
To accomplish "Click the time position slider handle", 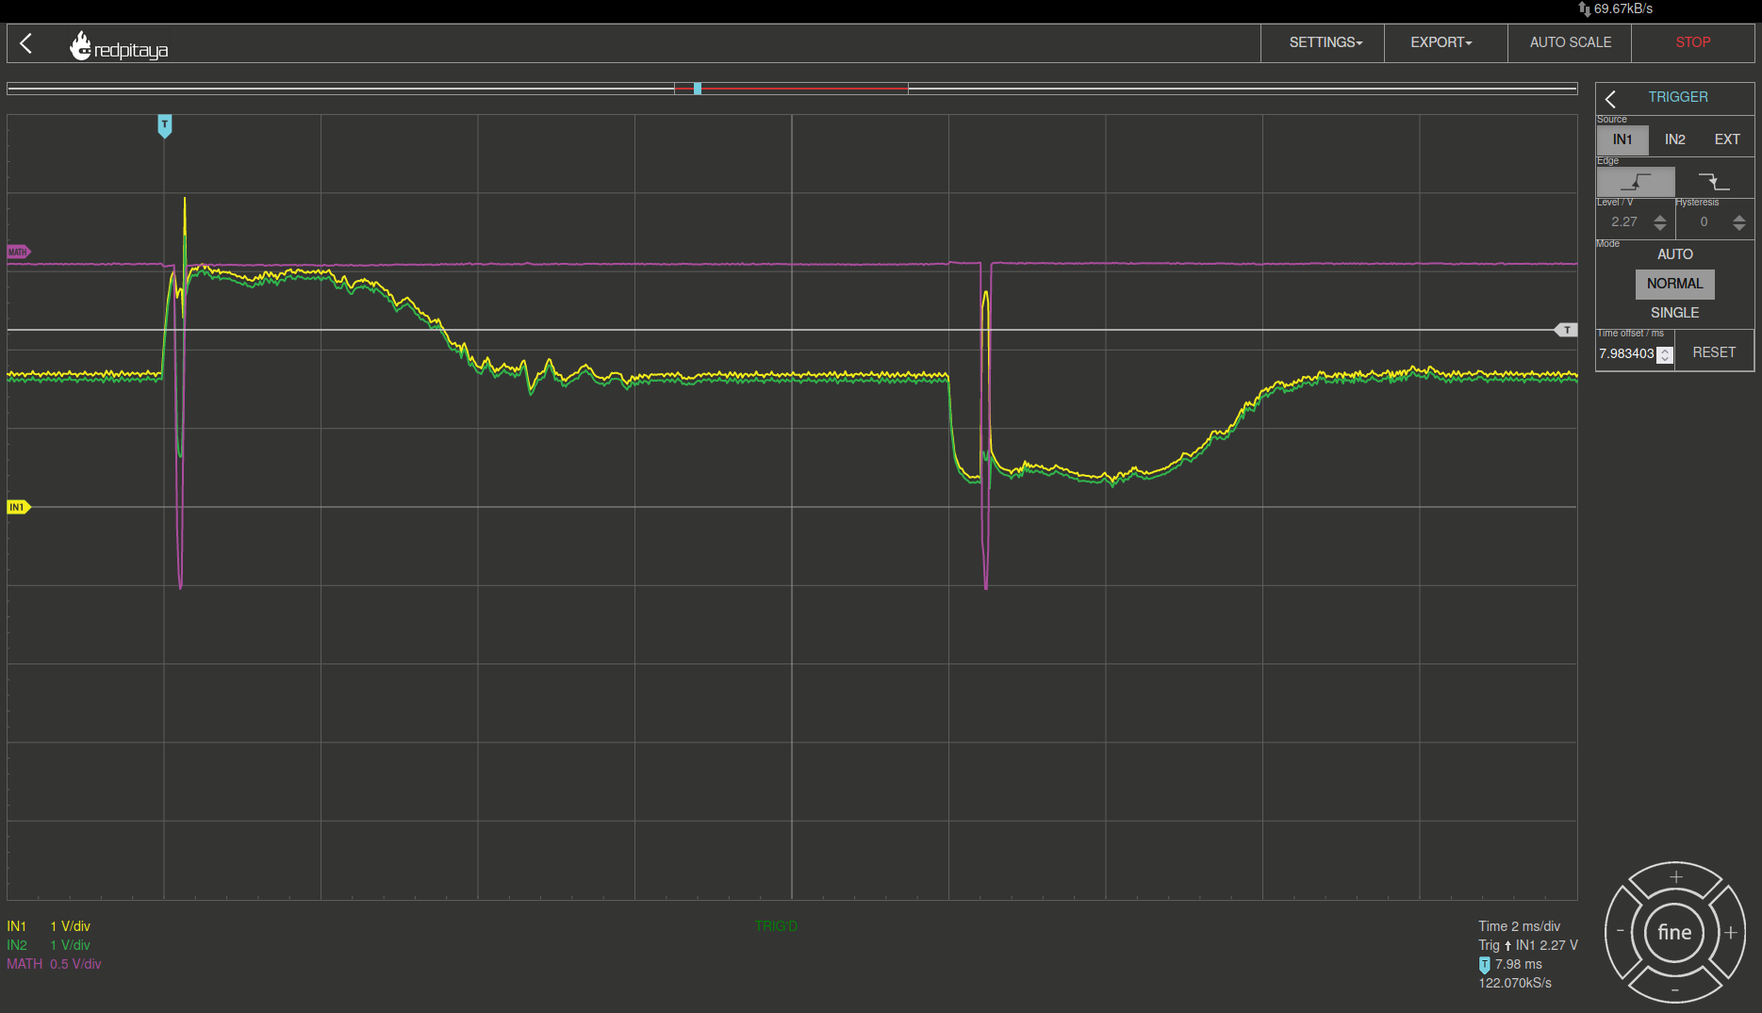I will pyautogui.click(x=698, y=89).
